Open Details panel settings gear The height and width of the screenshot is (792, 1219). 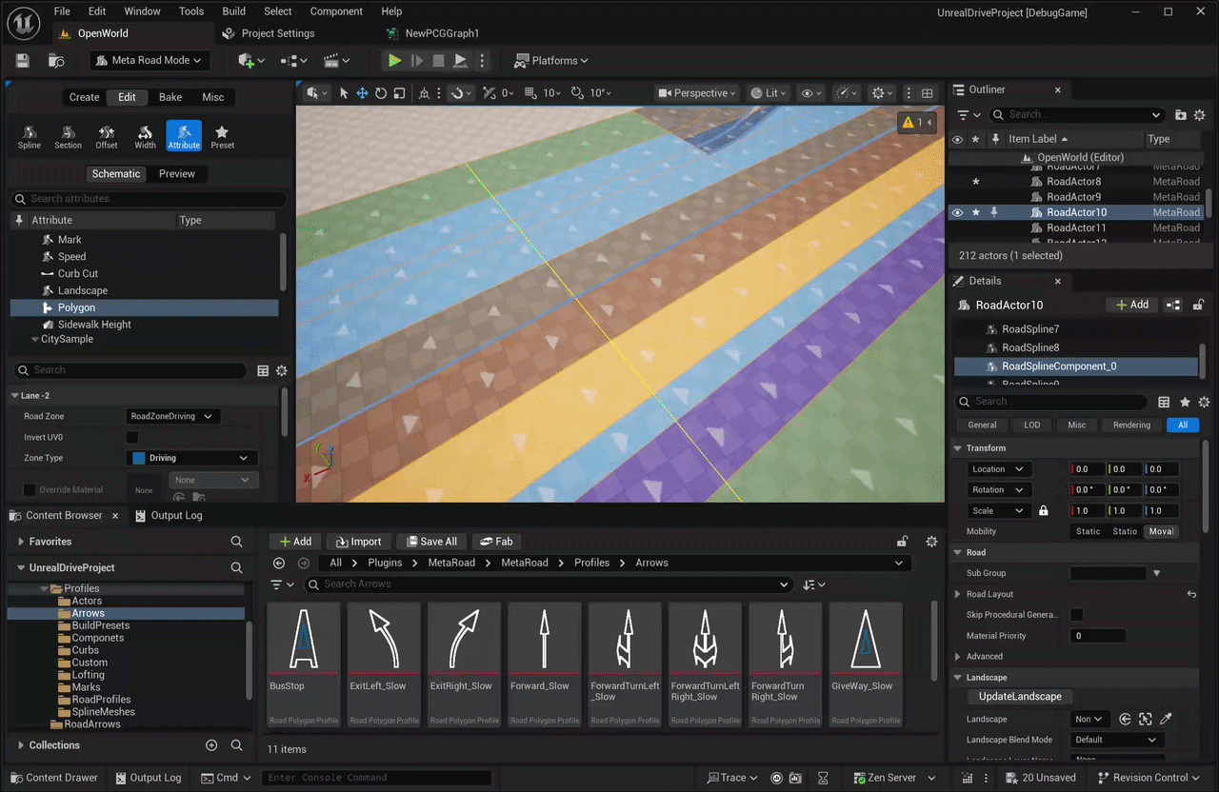point(1204,402)
